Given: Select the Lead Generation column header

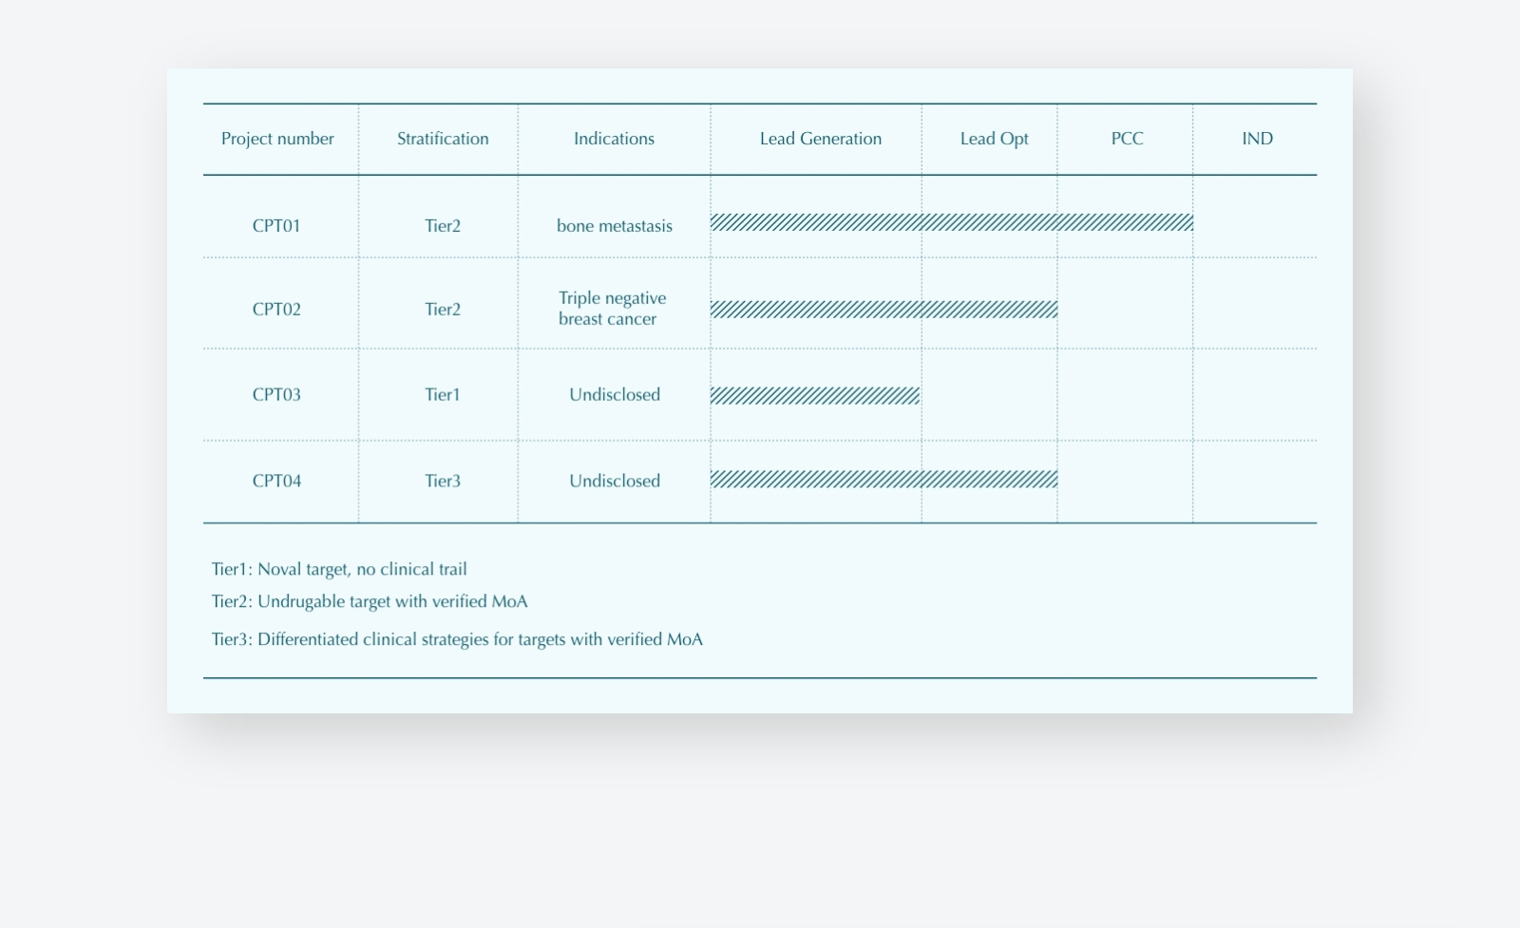Looking at the screenshot, I should (820, 139).
